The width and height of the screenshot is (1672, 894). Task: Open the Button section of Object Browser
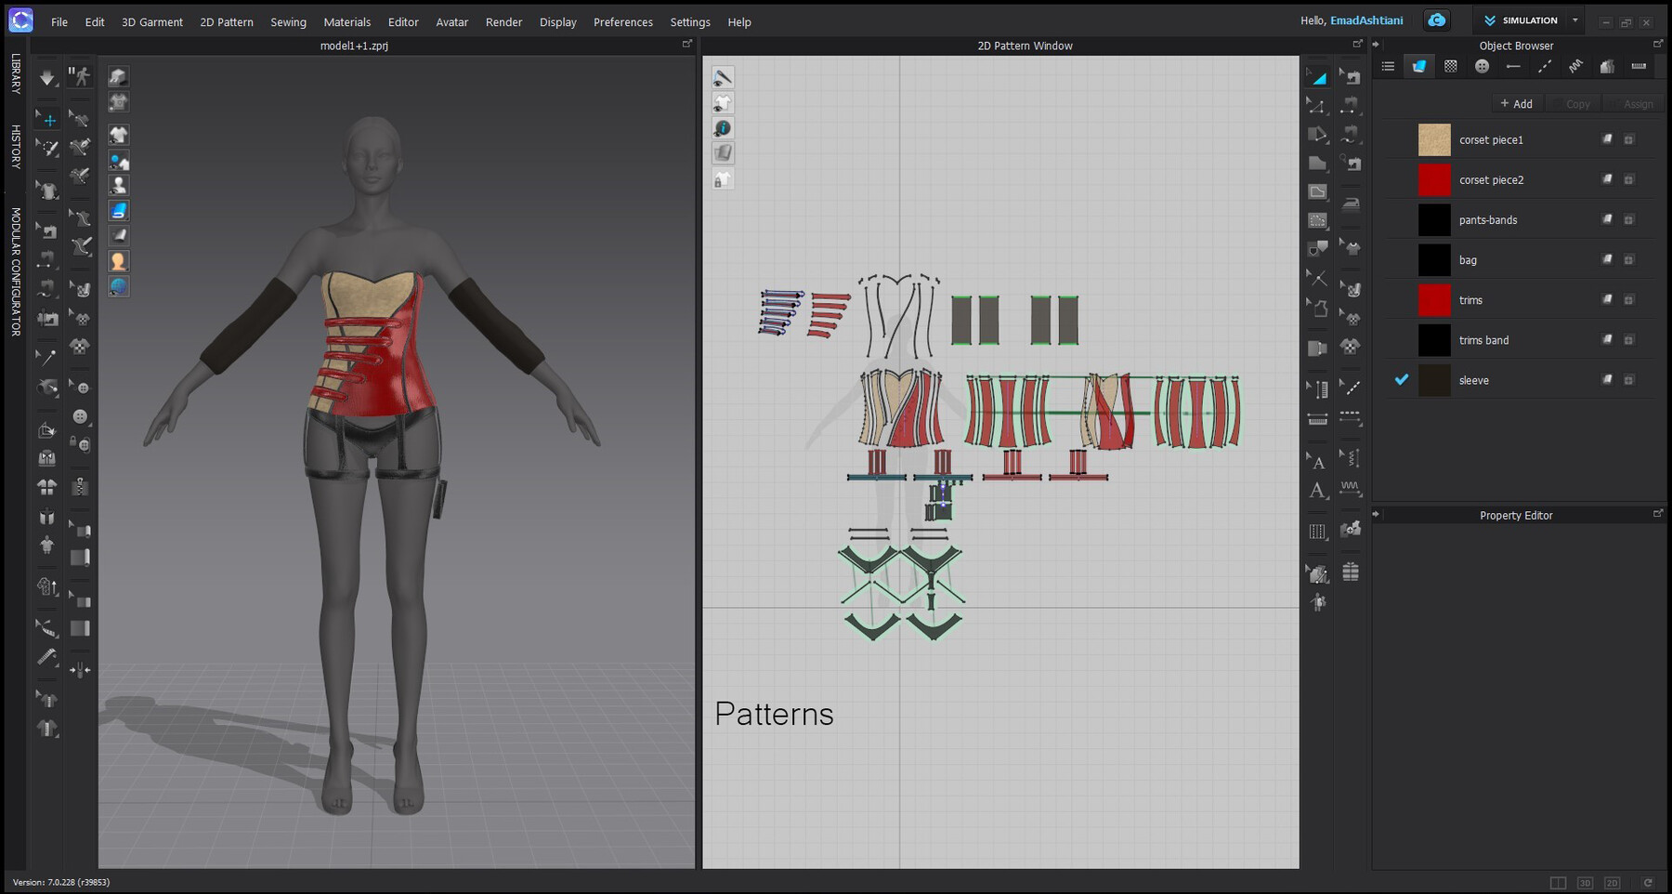[x=1482, y=66]
